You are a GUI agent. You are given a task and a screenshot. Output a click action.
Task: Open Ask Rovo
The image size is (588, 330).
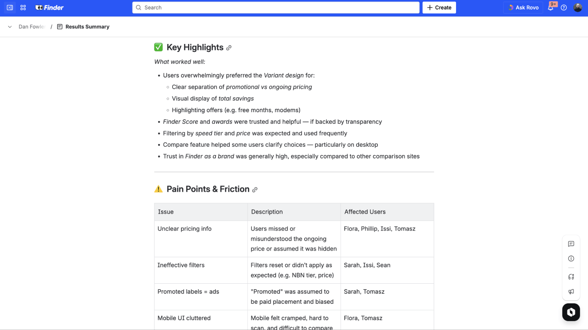coord(523,7)
